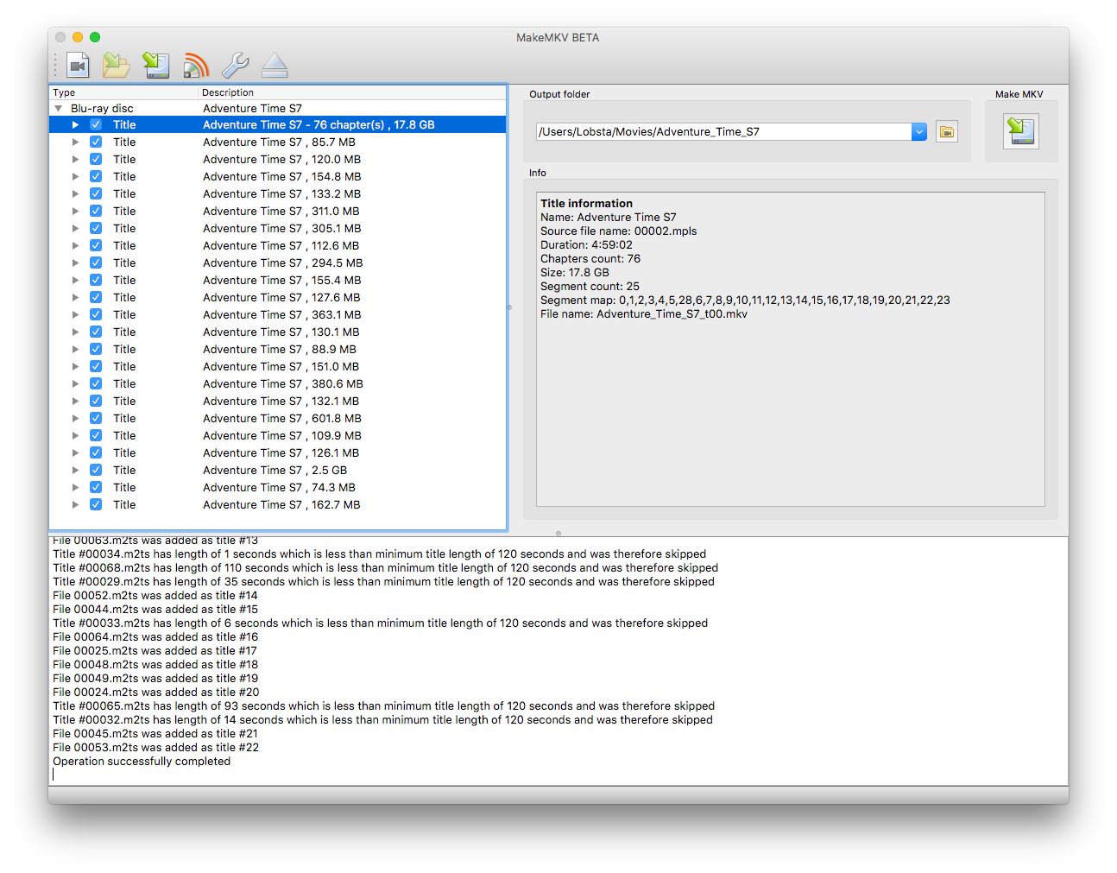Select the row Adventure Time S7, 126.1 MB

(x=278, y=453)
